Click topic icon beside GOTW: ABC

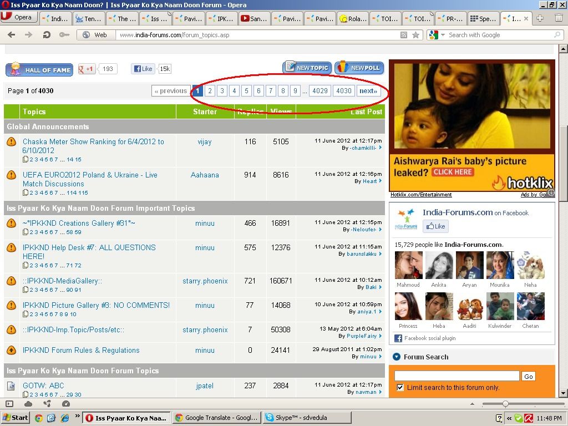(11, 386)
